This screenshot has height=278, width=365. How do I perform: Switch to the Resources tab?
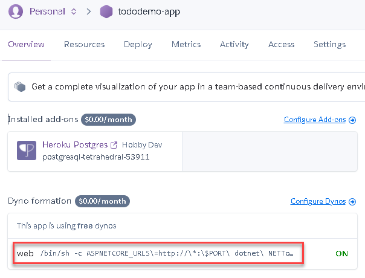click(x=84, y=44)
